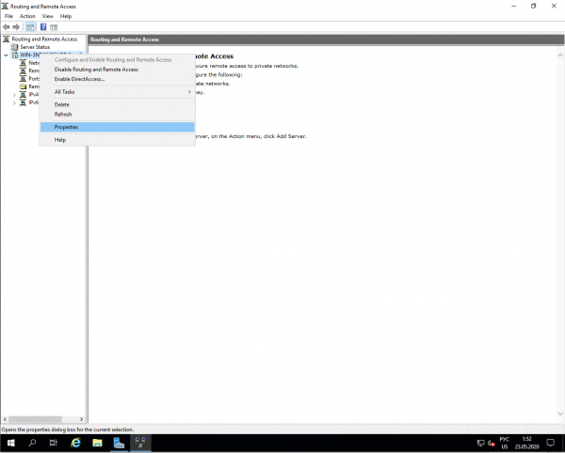Click the blue Help toolbar icon

pyautogui.click(x=44, y=27)
